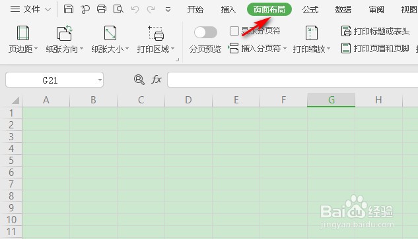Click the export/share icon beside Save
The image size is (418, 239).
point(85,10)
